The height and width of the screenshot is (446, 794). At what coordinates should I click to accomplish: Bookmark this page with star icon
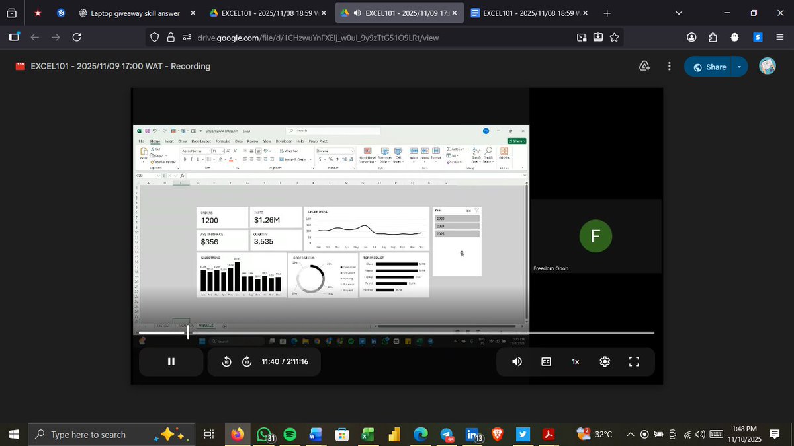[615, 38]
